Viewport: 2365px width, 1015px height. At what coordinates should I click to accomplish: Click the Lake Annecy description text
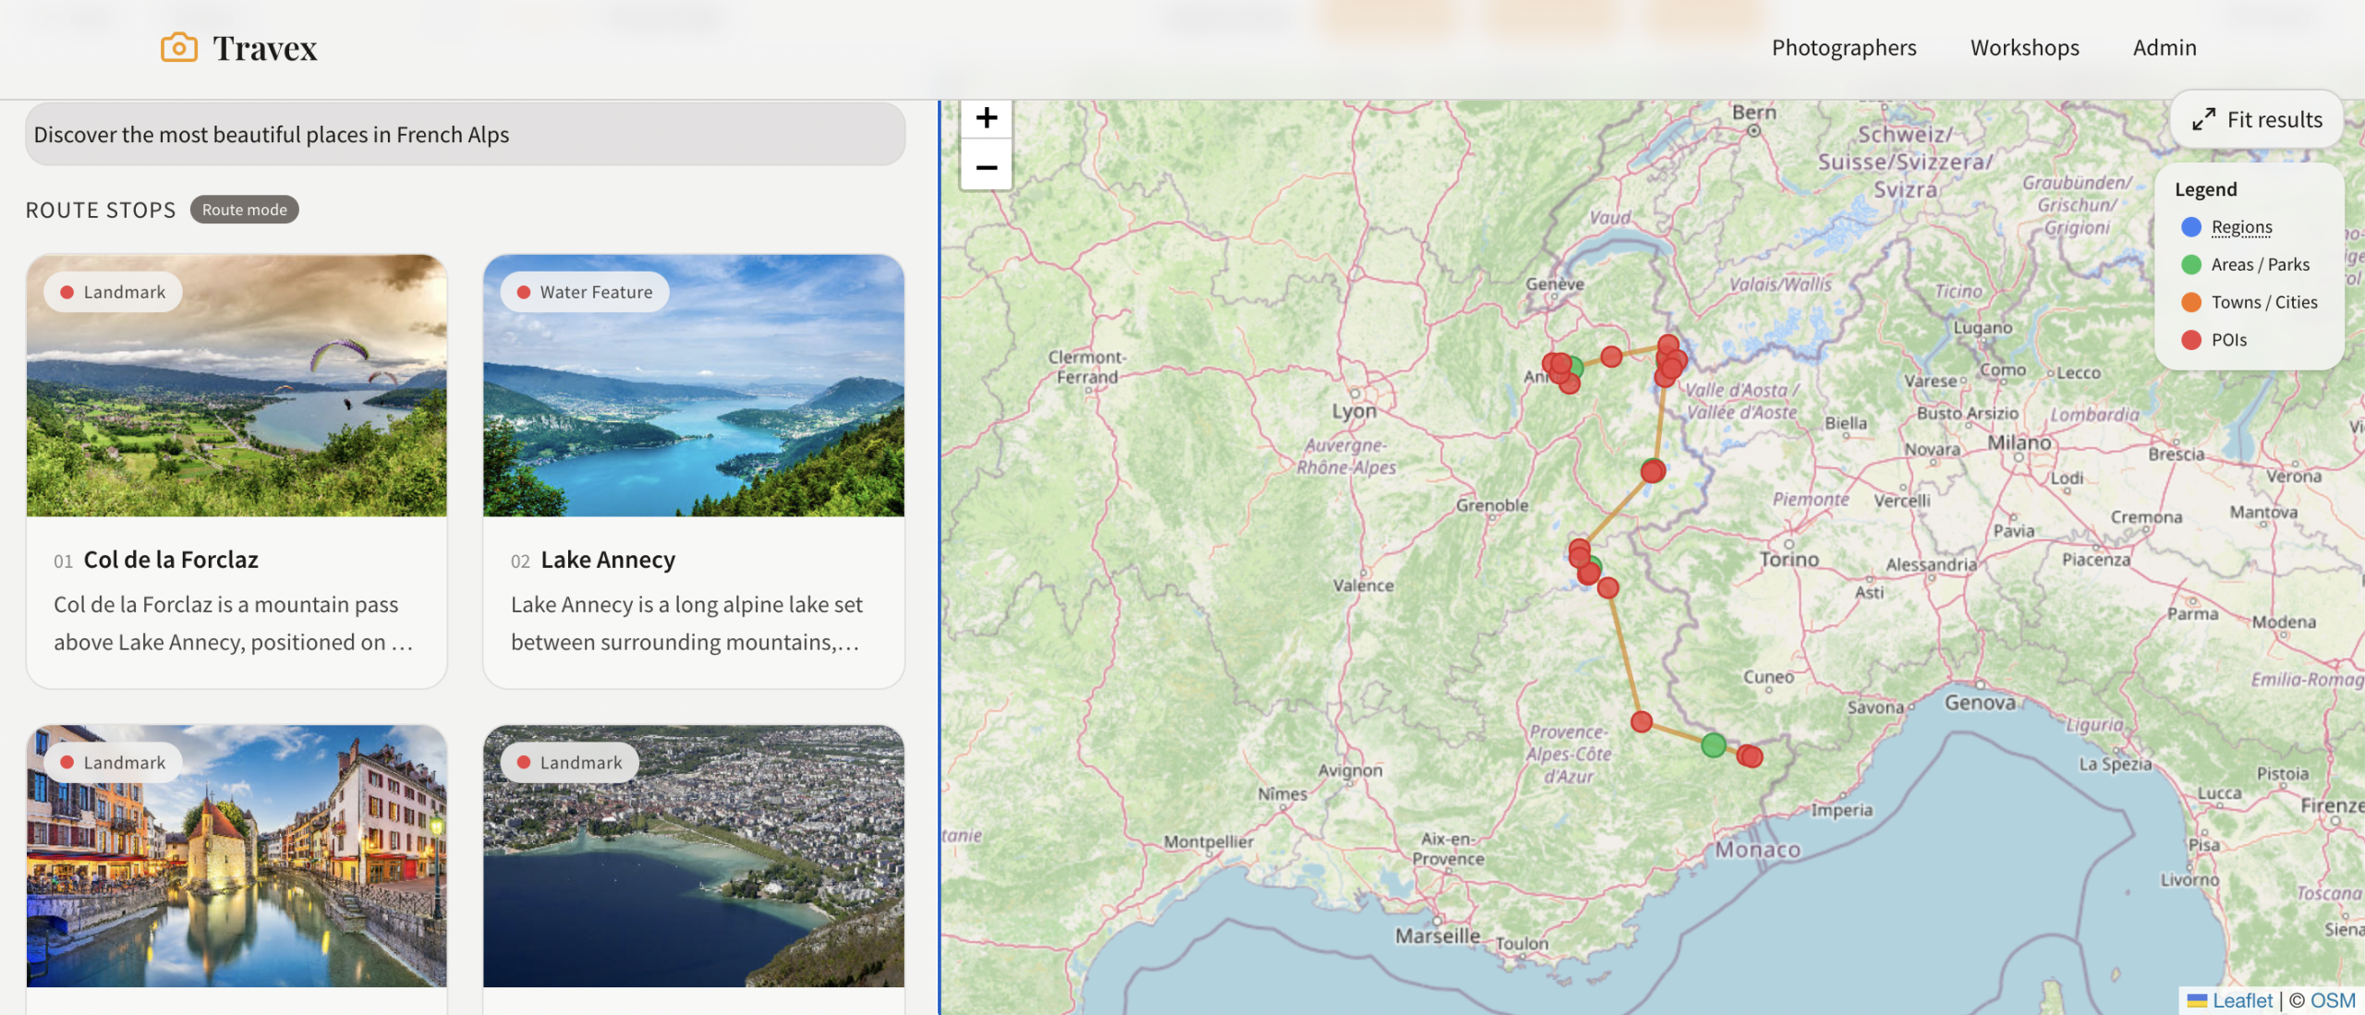click(x=686, y=623)
